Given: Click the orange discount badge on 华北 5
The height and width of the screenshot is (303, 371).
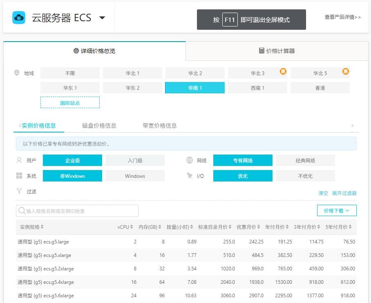Looking at the screenshot, I should [345, 71].
